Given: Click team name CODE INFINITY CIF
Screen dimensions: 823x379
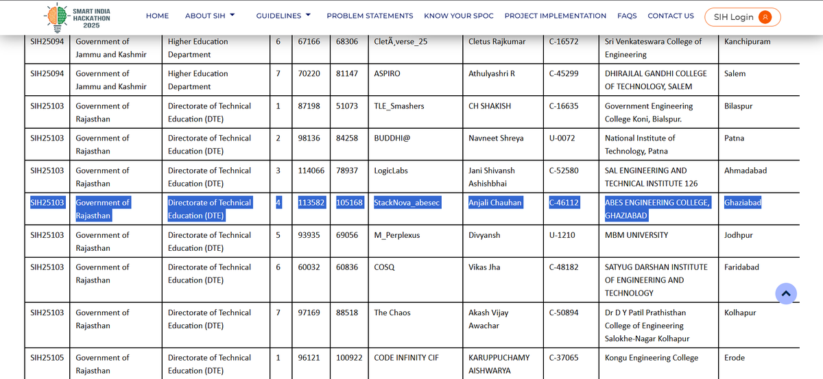Looking at the screenshot, I should coord(406,358).
